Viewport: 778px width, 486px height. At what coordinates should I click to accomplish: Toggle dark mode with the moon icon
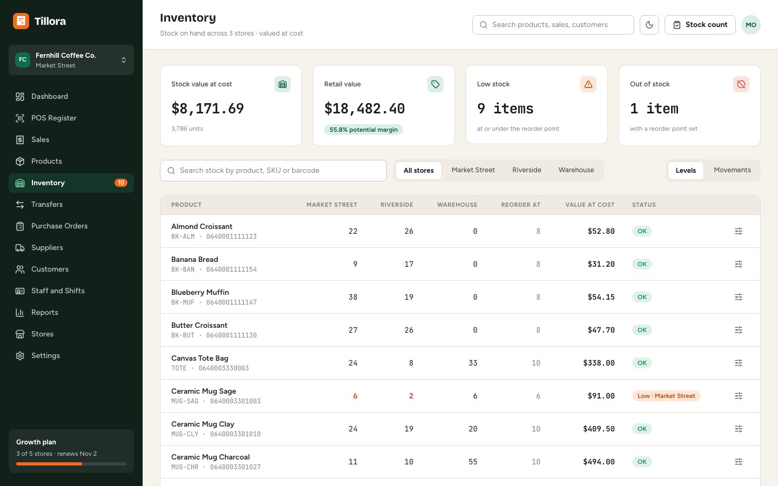649,25
